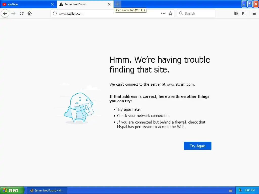
Task: Click the search magnifier icon
Action: tap(181, 13)
